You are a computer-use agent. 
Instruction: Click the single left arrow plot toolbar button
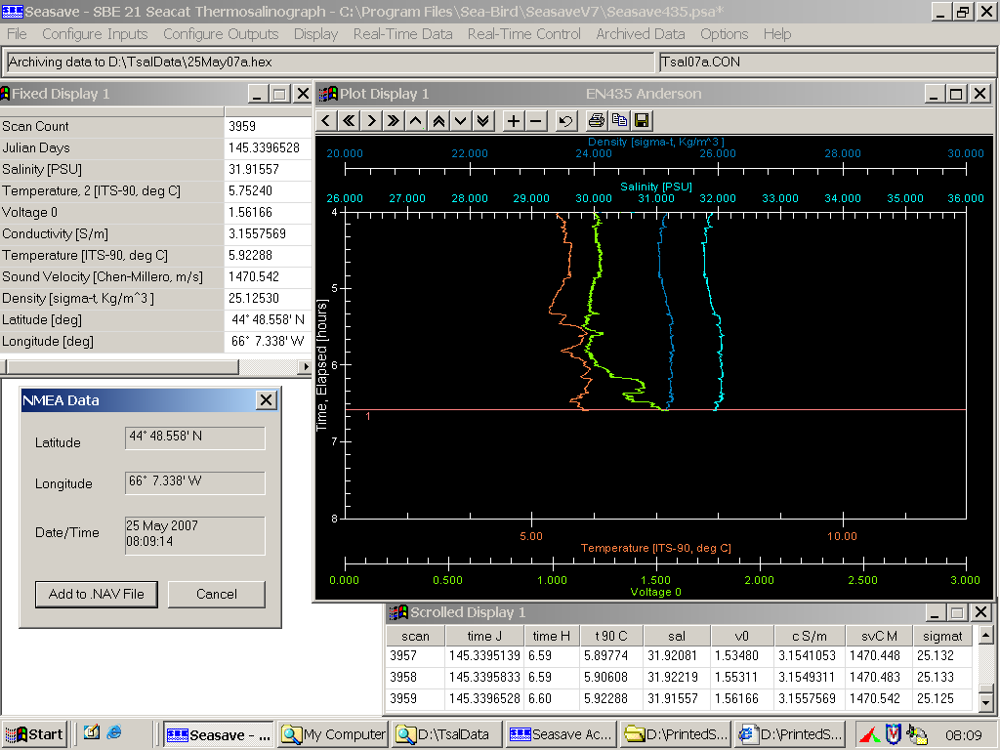[x=326, y=120]
